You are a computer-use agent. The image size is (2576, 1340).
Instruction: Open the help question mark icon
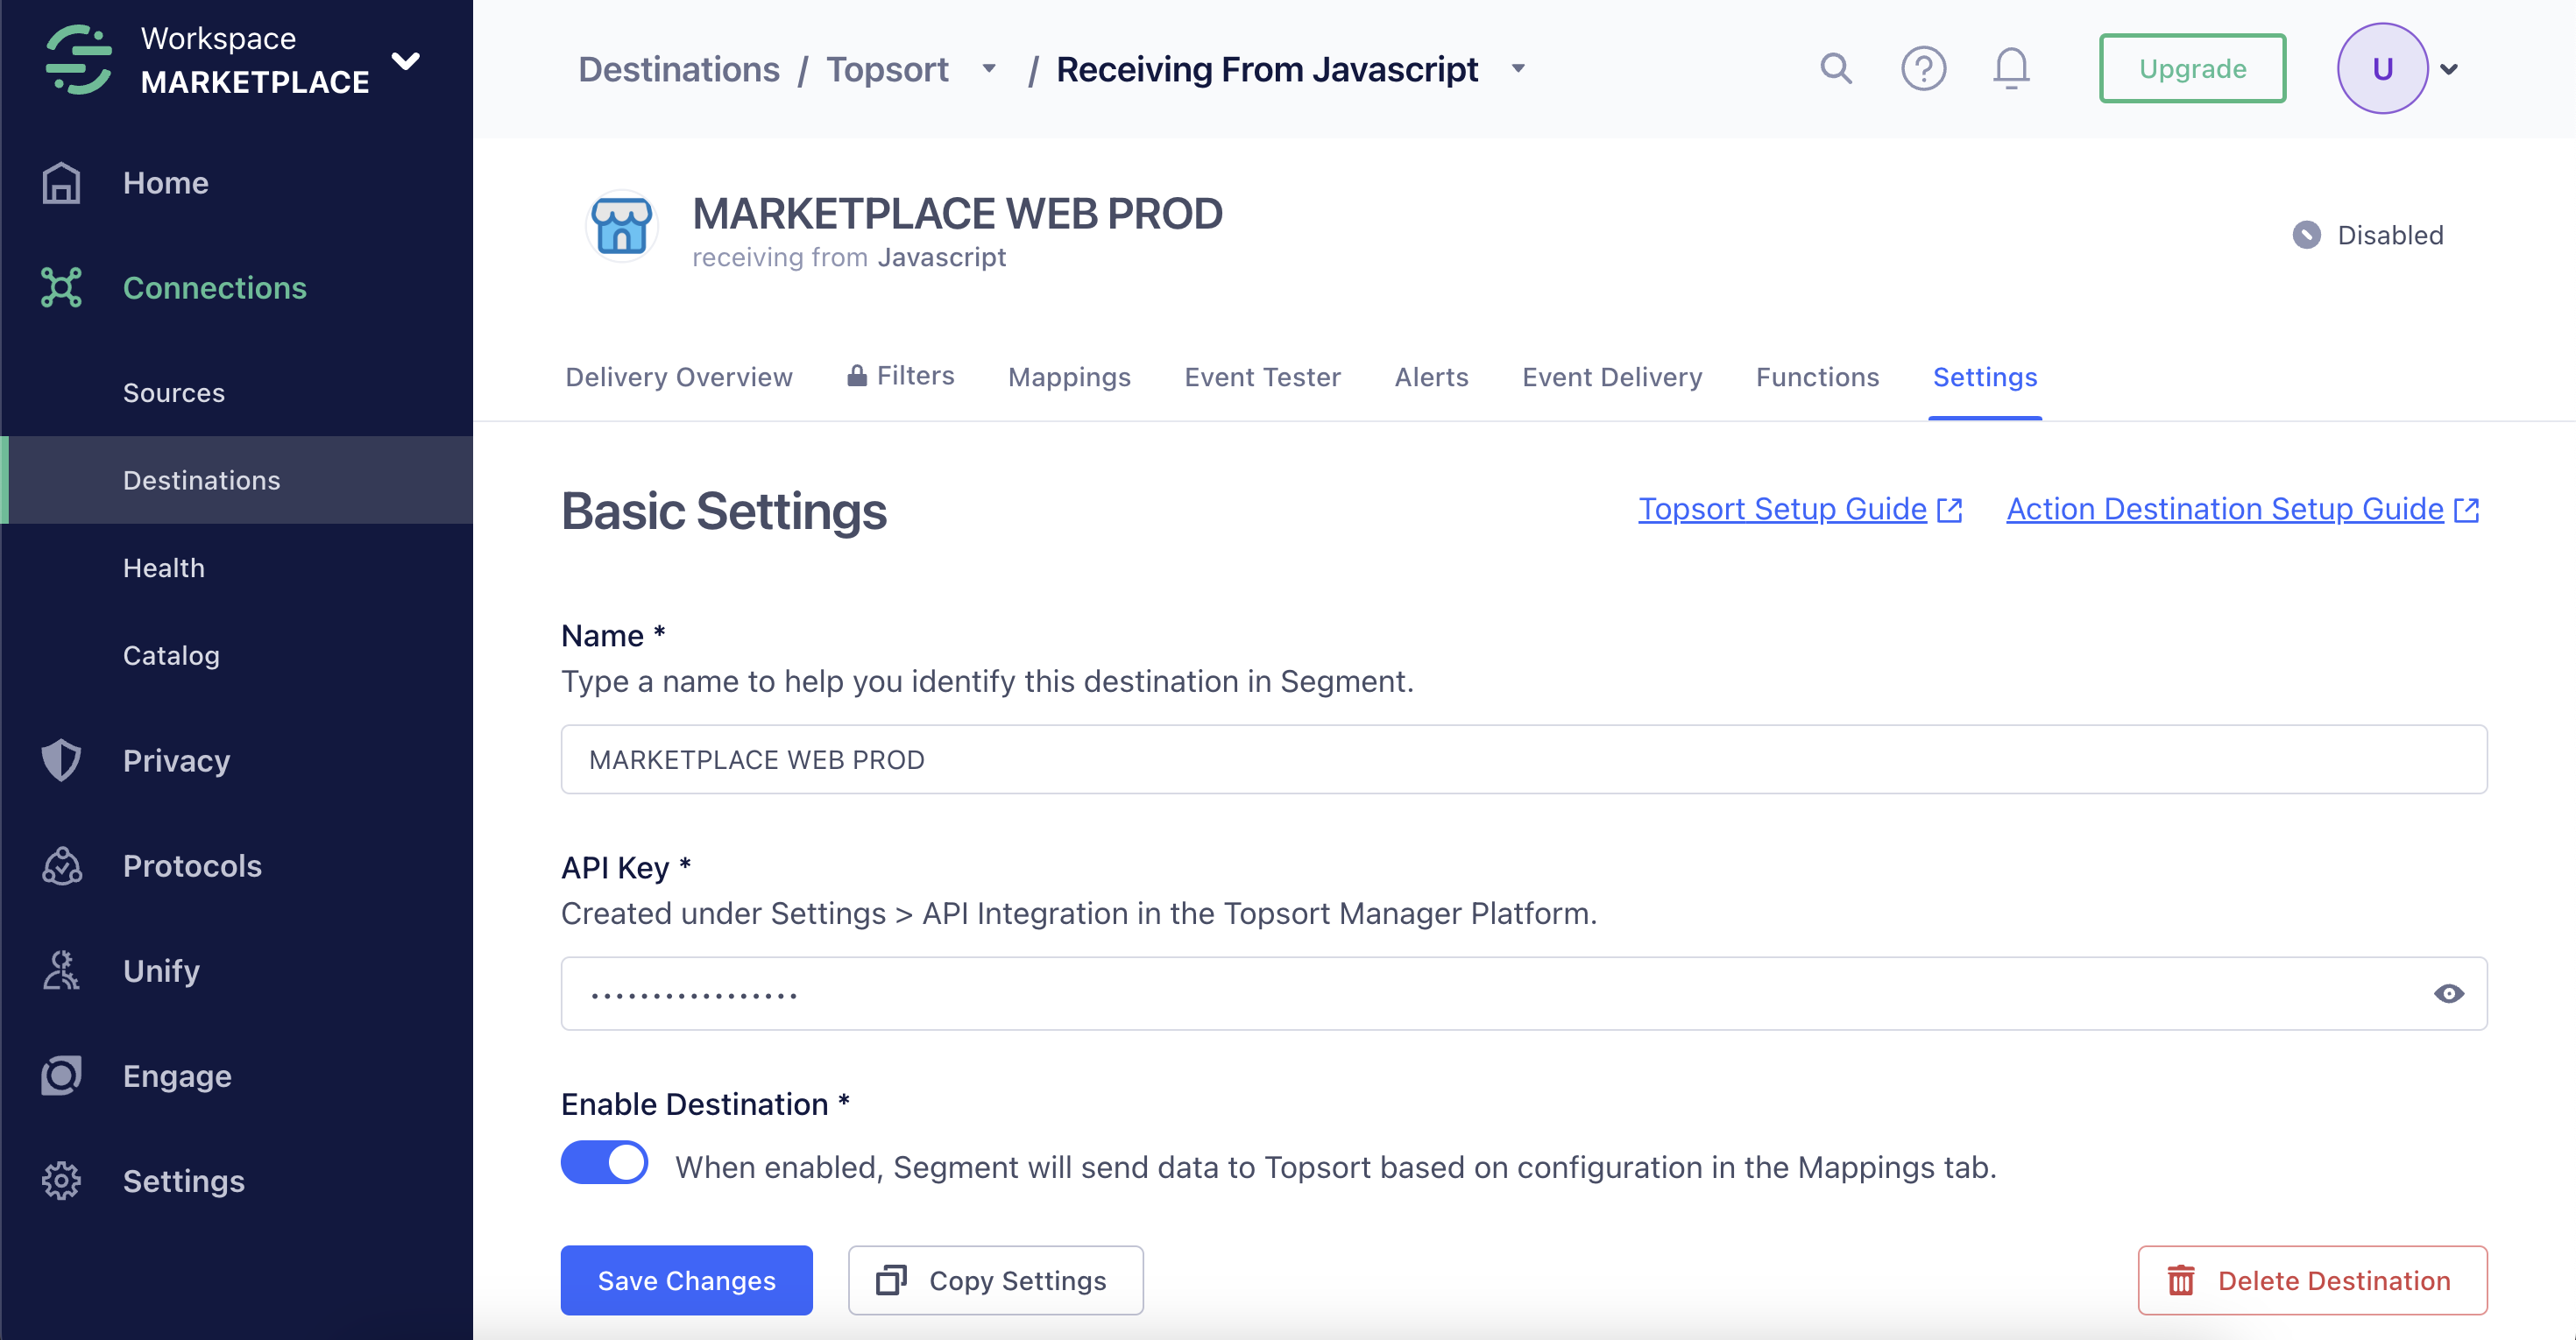point(1923,69)
